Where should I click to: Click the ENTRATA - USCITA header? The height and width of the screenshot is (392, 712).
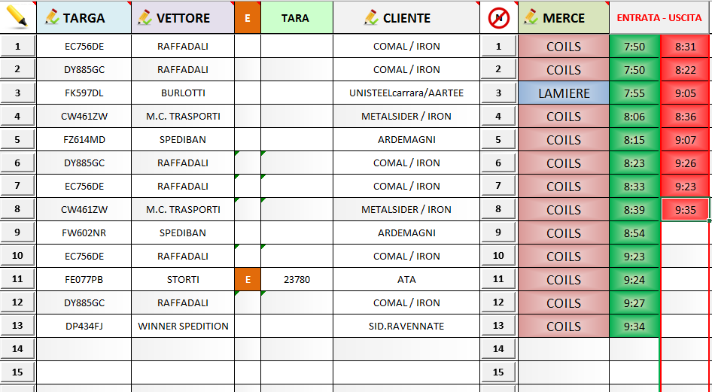(659, 18)
